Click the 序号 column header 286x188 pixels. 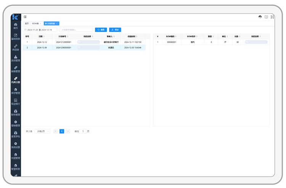pyautogui.click(x=27, y=37)
